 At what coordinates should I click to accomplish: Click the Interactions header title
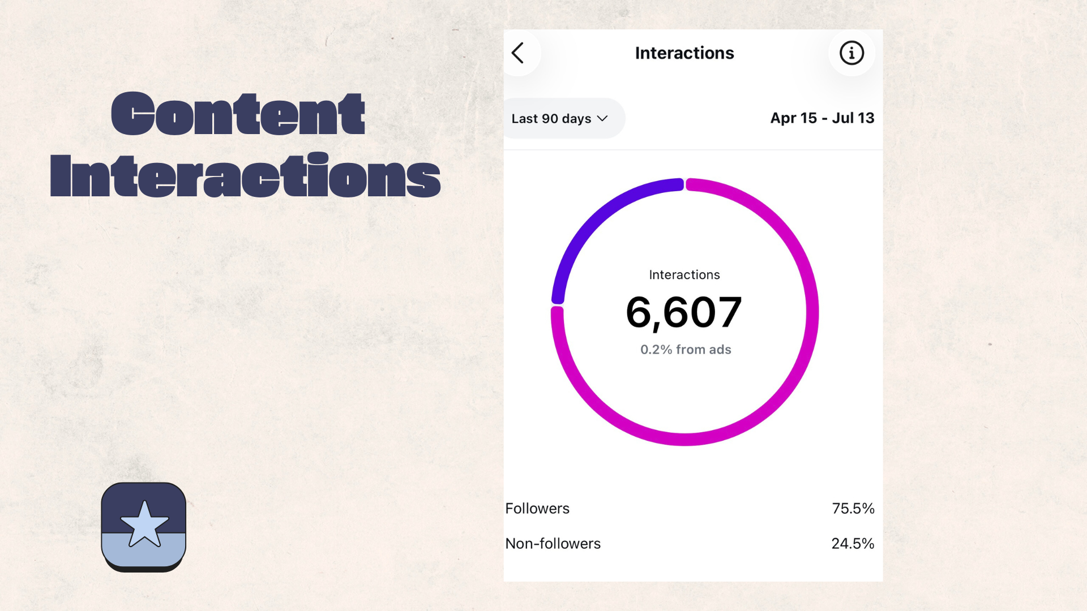coord(684,53)
